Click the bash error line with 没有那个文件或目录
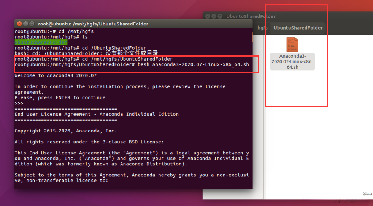 (86, 53)
